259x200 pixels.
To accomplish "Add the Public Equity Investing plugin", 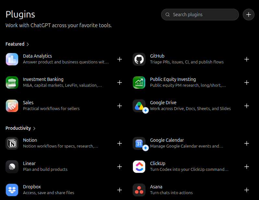I will 247,83.
